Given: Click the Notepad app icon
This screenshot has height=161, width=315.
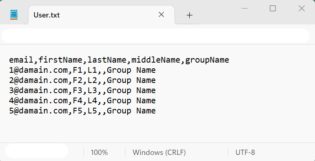Looking at the screenshot, I should 14,15.
